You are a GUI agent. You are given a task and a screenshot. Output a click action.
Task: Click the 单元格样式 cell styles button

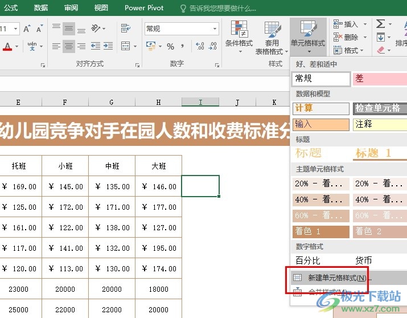pos(308,37)
